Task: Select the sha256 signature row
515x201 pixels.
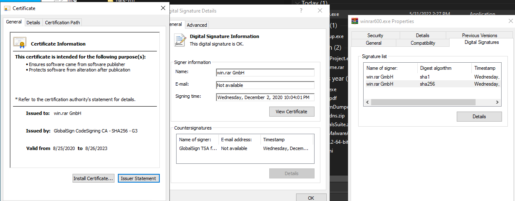Action: coord(432,84)
